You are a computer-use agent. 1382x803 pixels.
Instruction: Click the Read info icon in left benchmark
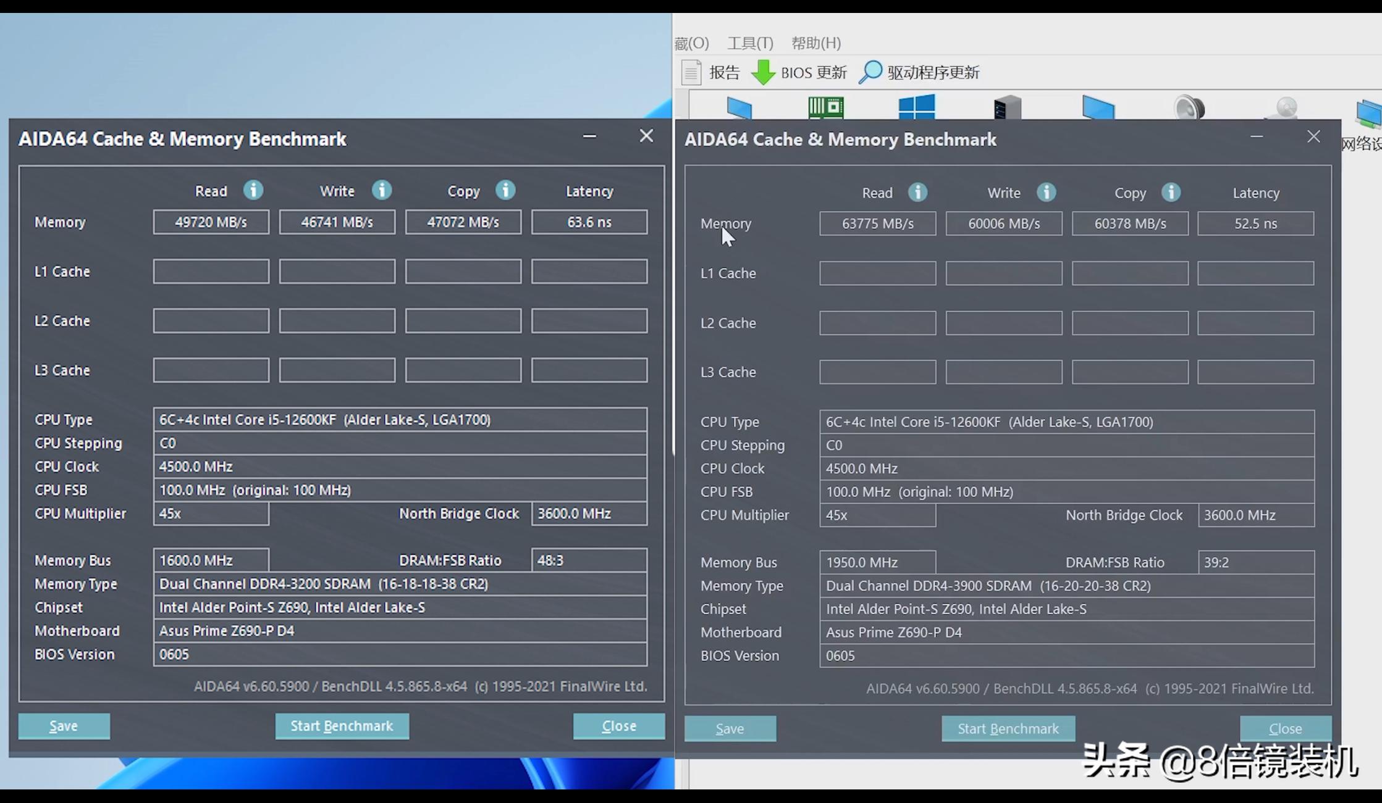point(253,190)
